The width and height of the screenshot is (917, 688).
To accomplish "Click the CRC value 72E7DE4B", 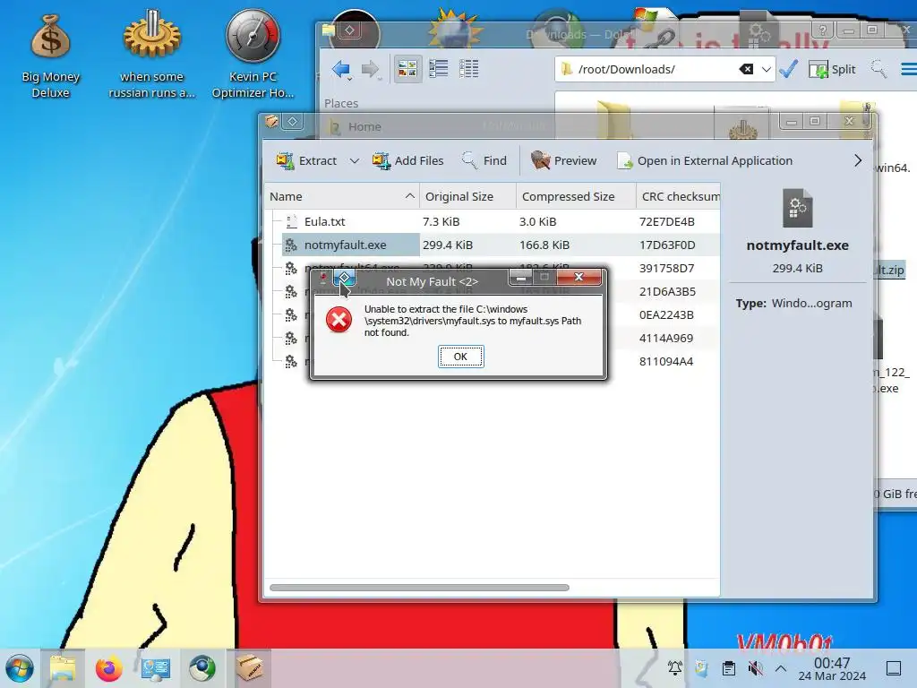I will [666, 222].
